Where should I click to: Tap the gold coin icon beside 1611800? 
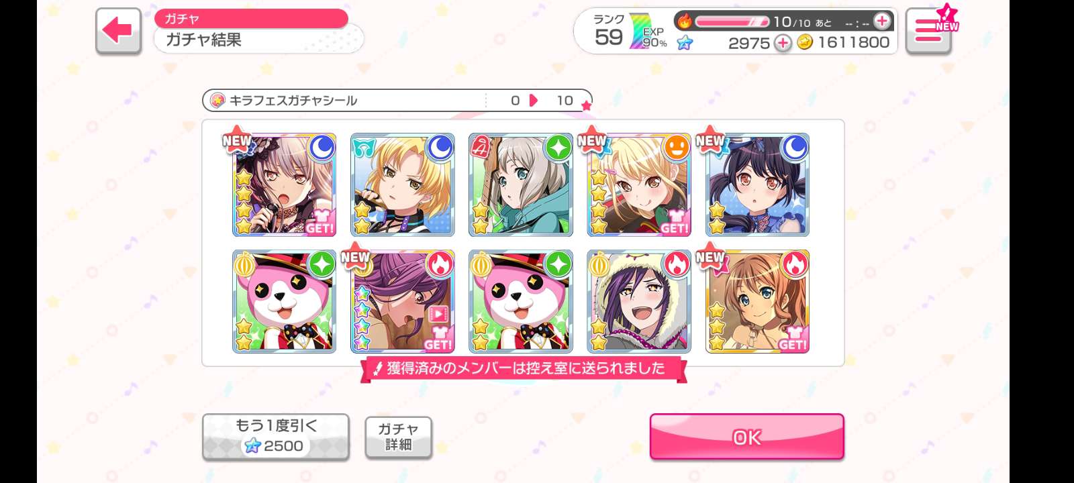[805, 42]
